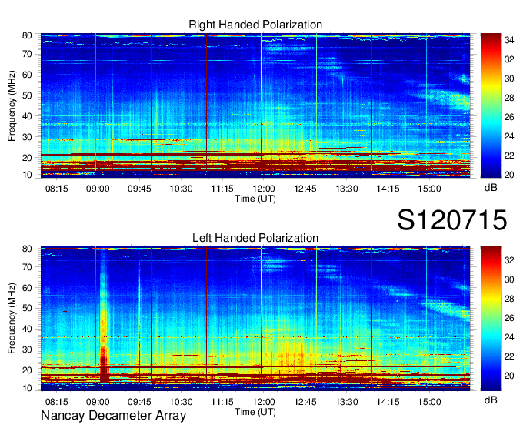Click the Nancay Decameter Array caption
523x425 pixels.
[x=113, y=416]
